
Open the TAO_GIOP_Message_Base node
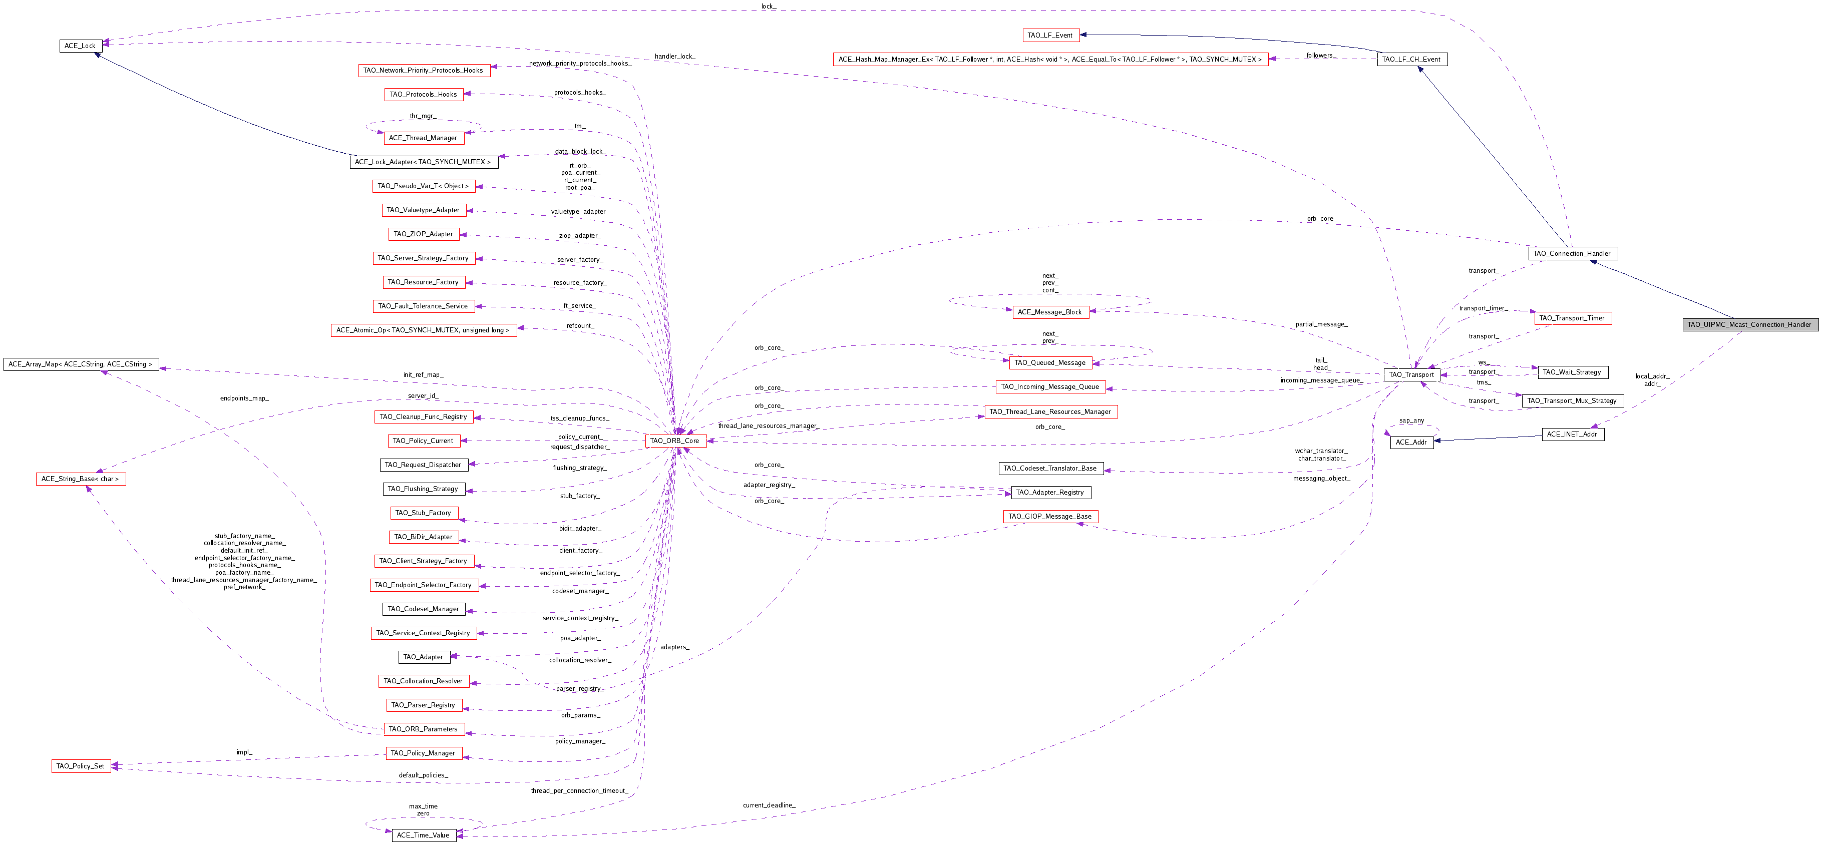pyautogui.click(x=1050, y=517)
